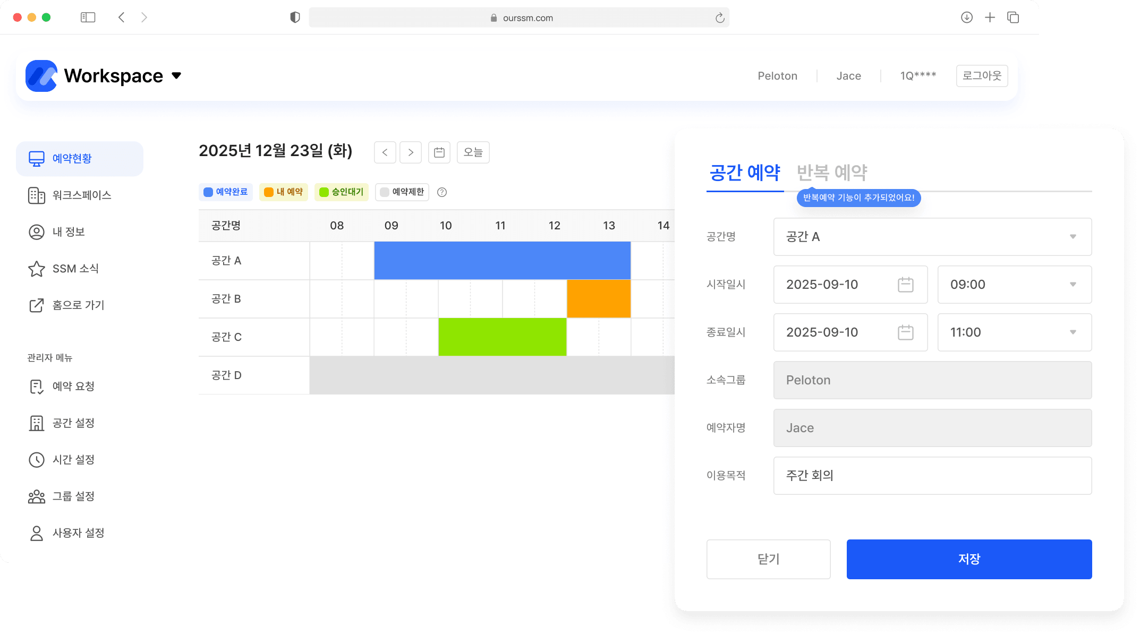Open the date picker calendar icon
1140x635 pixels.
coord(439,152)
